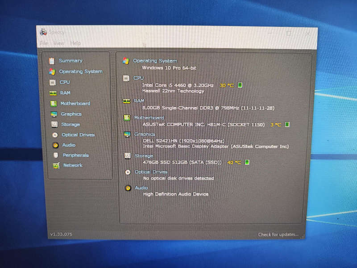
Task: Click Motherboard heading link in summary
Action: click(x=149, y=118)
